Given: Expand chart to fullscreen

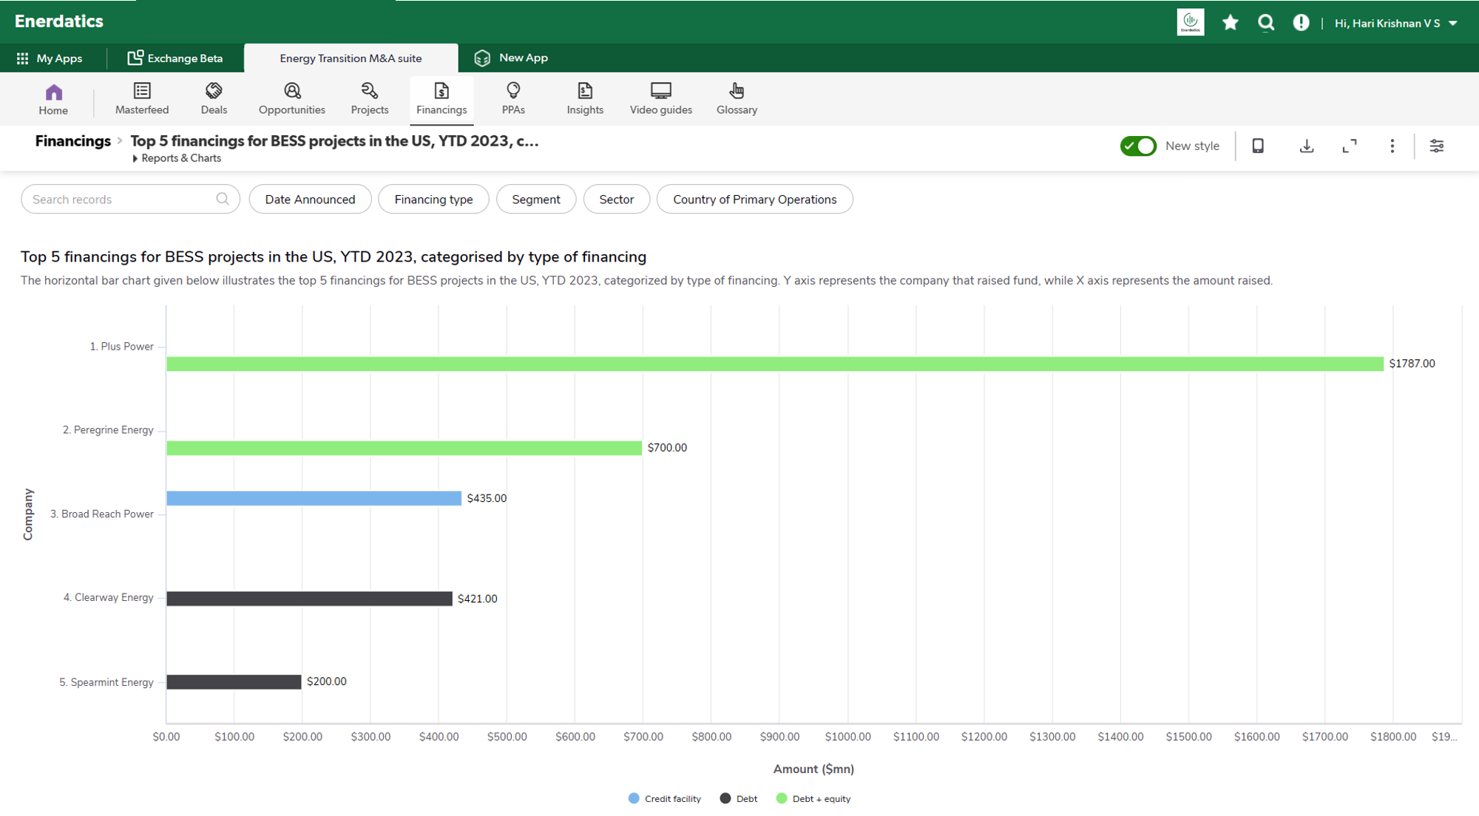Looking at the screenshot, I should (1350, 146).
